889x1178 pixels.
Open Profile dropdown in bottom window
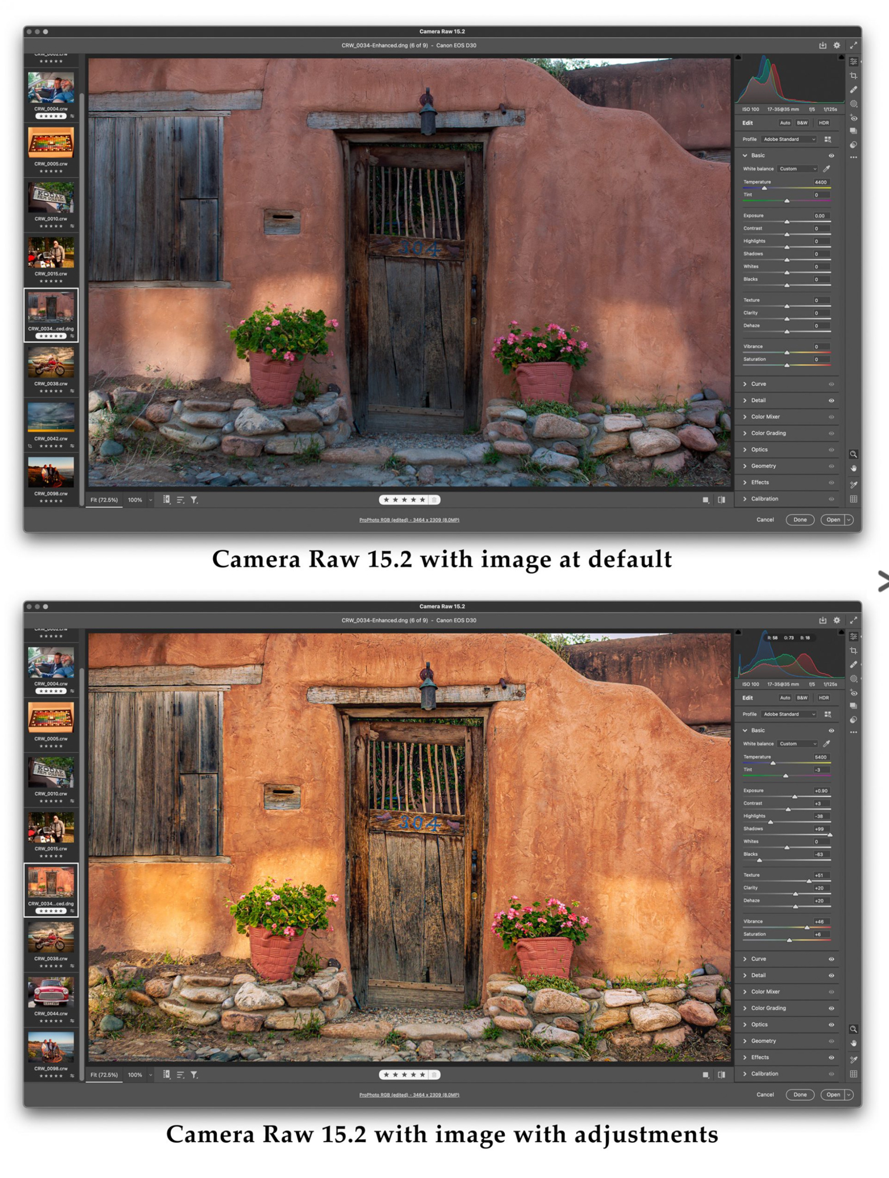click(789, 714)
